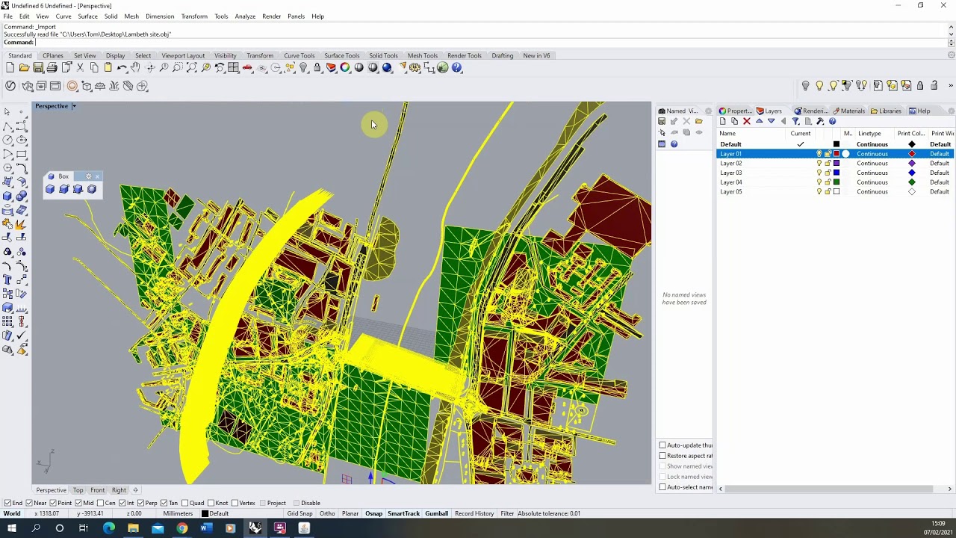The image size is (956, 538).
Task: Open the Surface menu
Action: [x=87, y=16]
